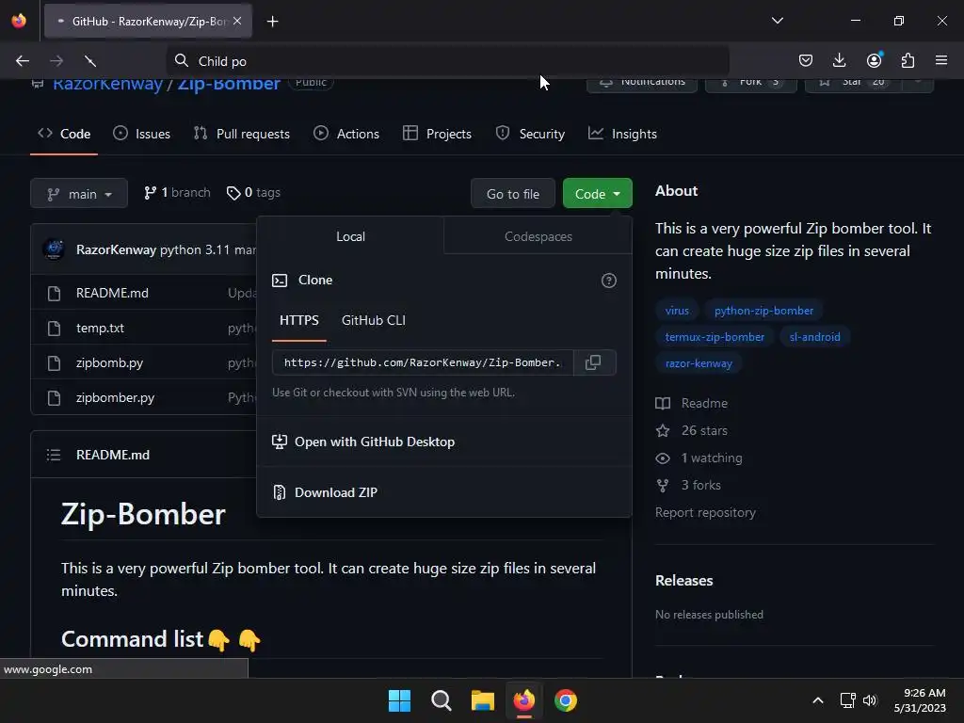Close the GitHub browser tab
The image size is (964, 723).
pos(237,21)
